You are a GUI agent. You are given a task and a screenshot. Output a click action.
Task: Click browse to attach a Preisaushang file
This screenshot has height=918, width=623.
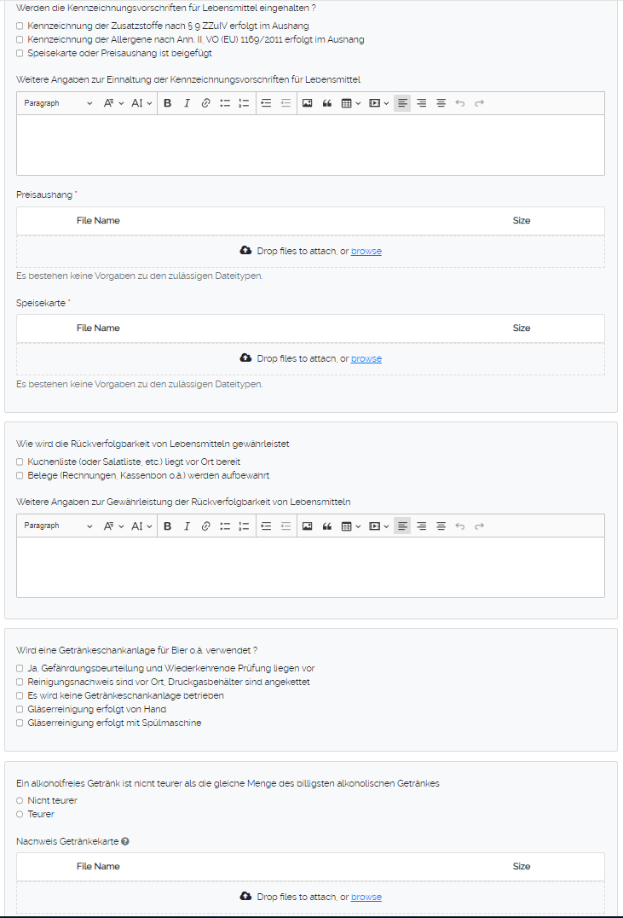click(x=366, y=251)
